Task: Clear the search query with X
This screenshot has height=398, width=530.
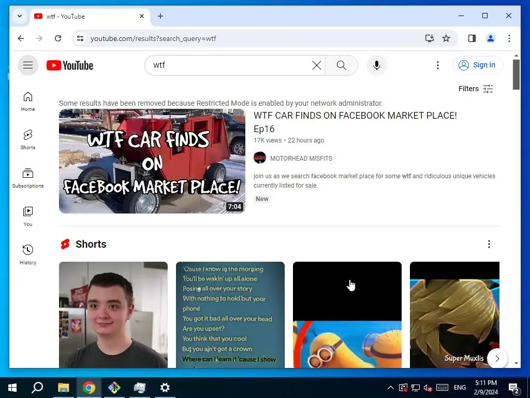Action: tap(316, 65)
